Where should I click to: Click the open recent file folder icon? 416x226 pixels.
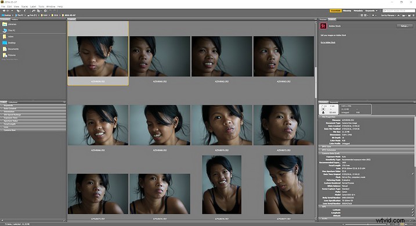coord(404,16)
